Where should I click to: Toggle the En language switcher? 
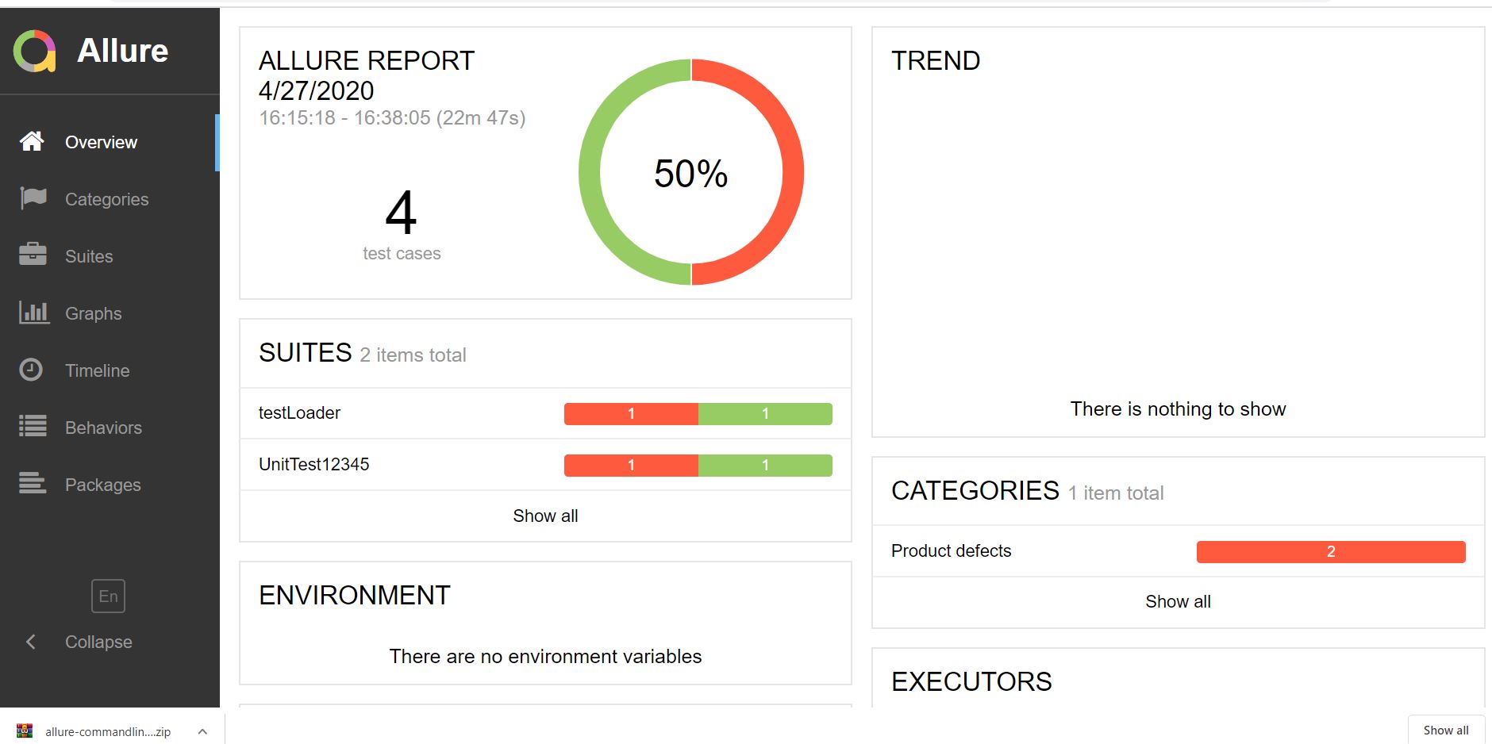tap(108, 596)
